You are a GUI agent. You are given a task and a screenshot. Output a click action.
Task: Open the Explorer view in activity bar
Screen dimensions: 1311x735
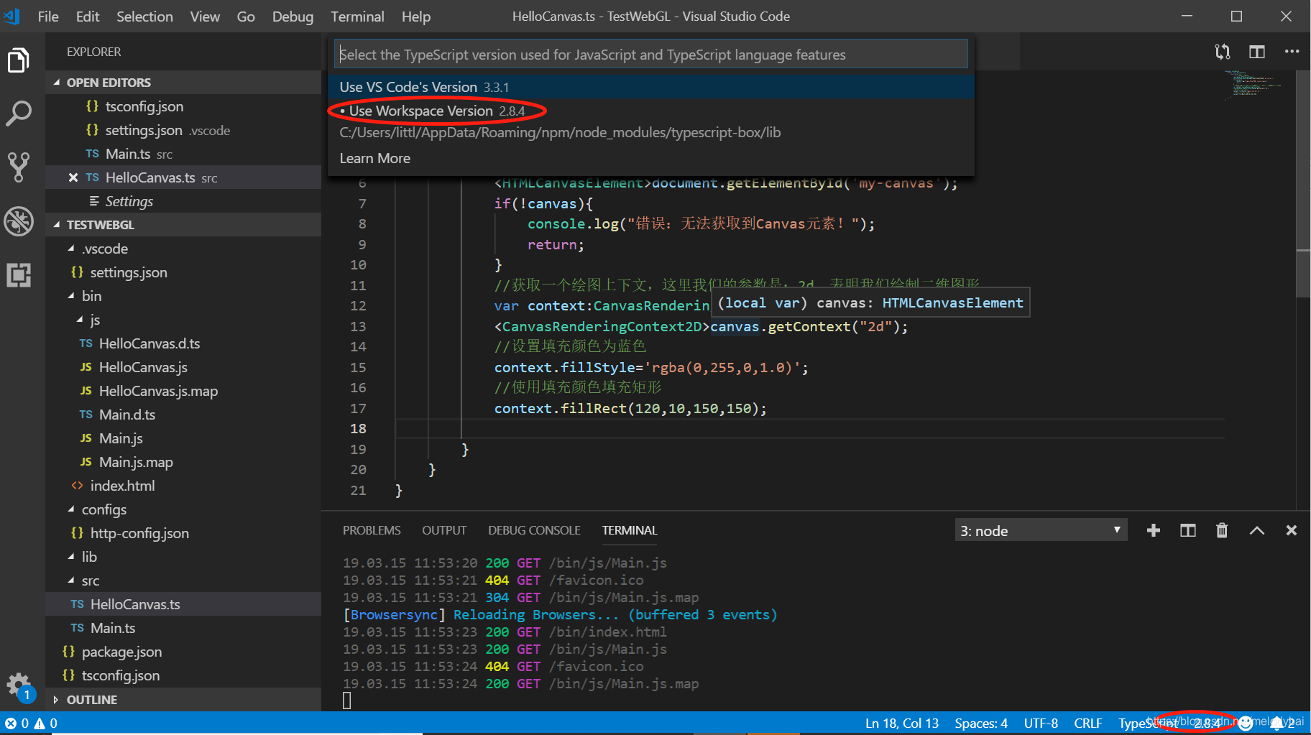pyautogui.click(x=19, y=60)
